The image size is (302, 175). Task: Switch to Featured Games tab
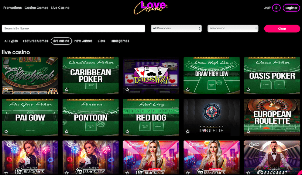click(36, 41)
